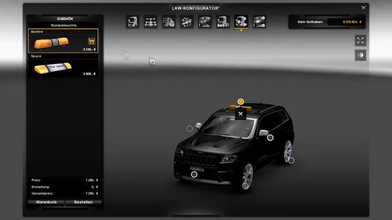Open the engine configuration tab
Image resolution: width=392 pixels, height=220 pixels.
click(169, 21)
